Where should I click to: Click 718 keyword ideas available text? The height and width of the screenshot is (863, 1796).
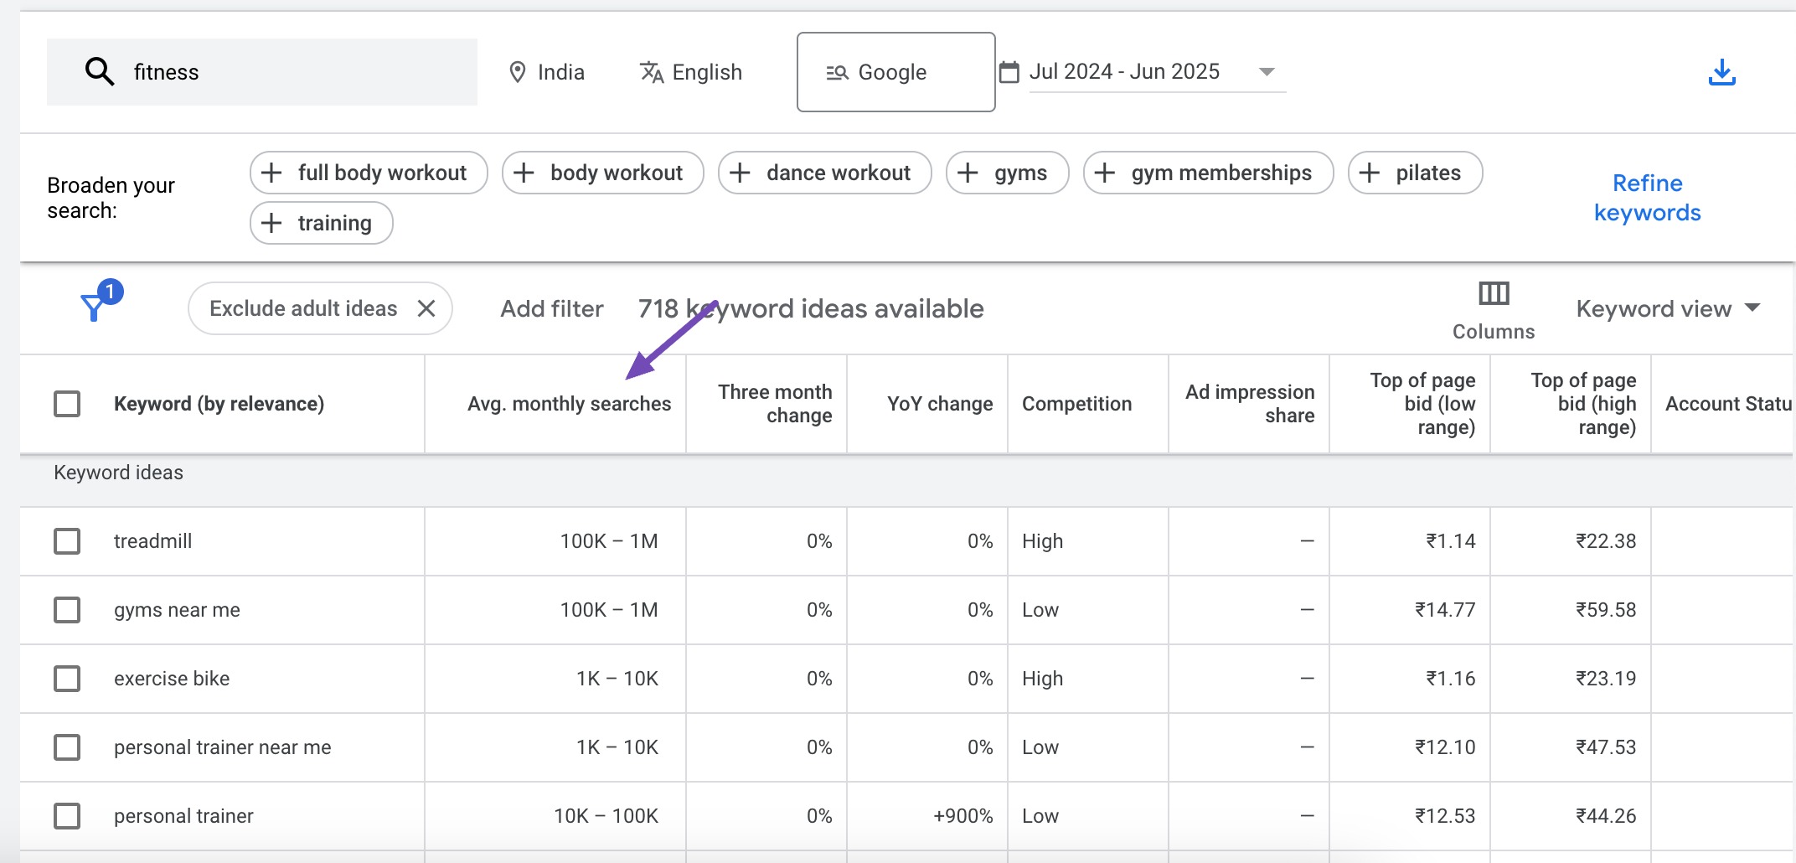click(811, 308)
